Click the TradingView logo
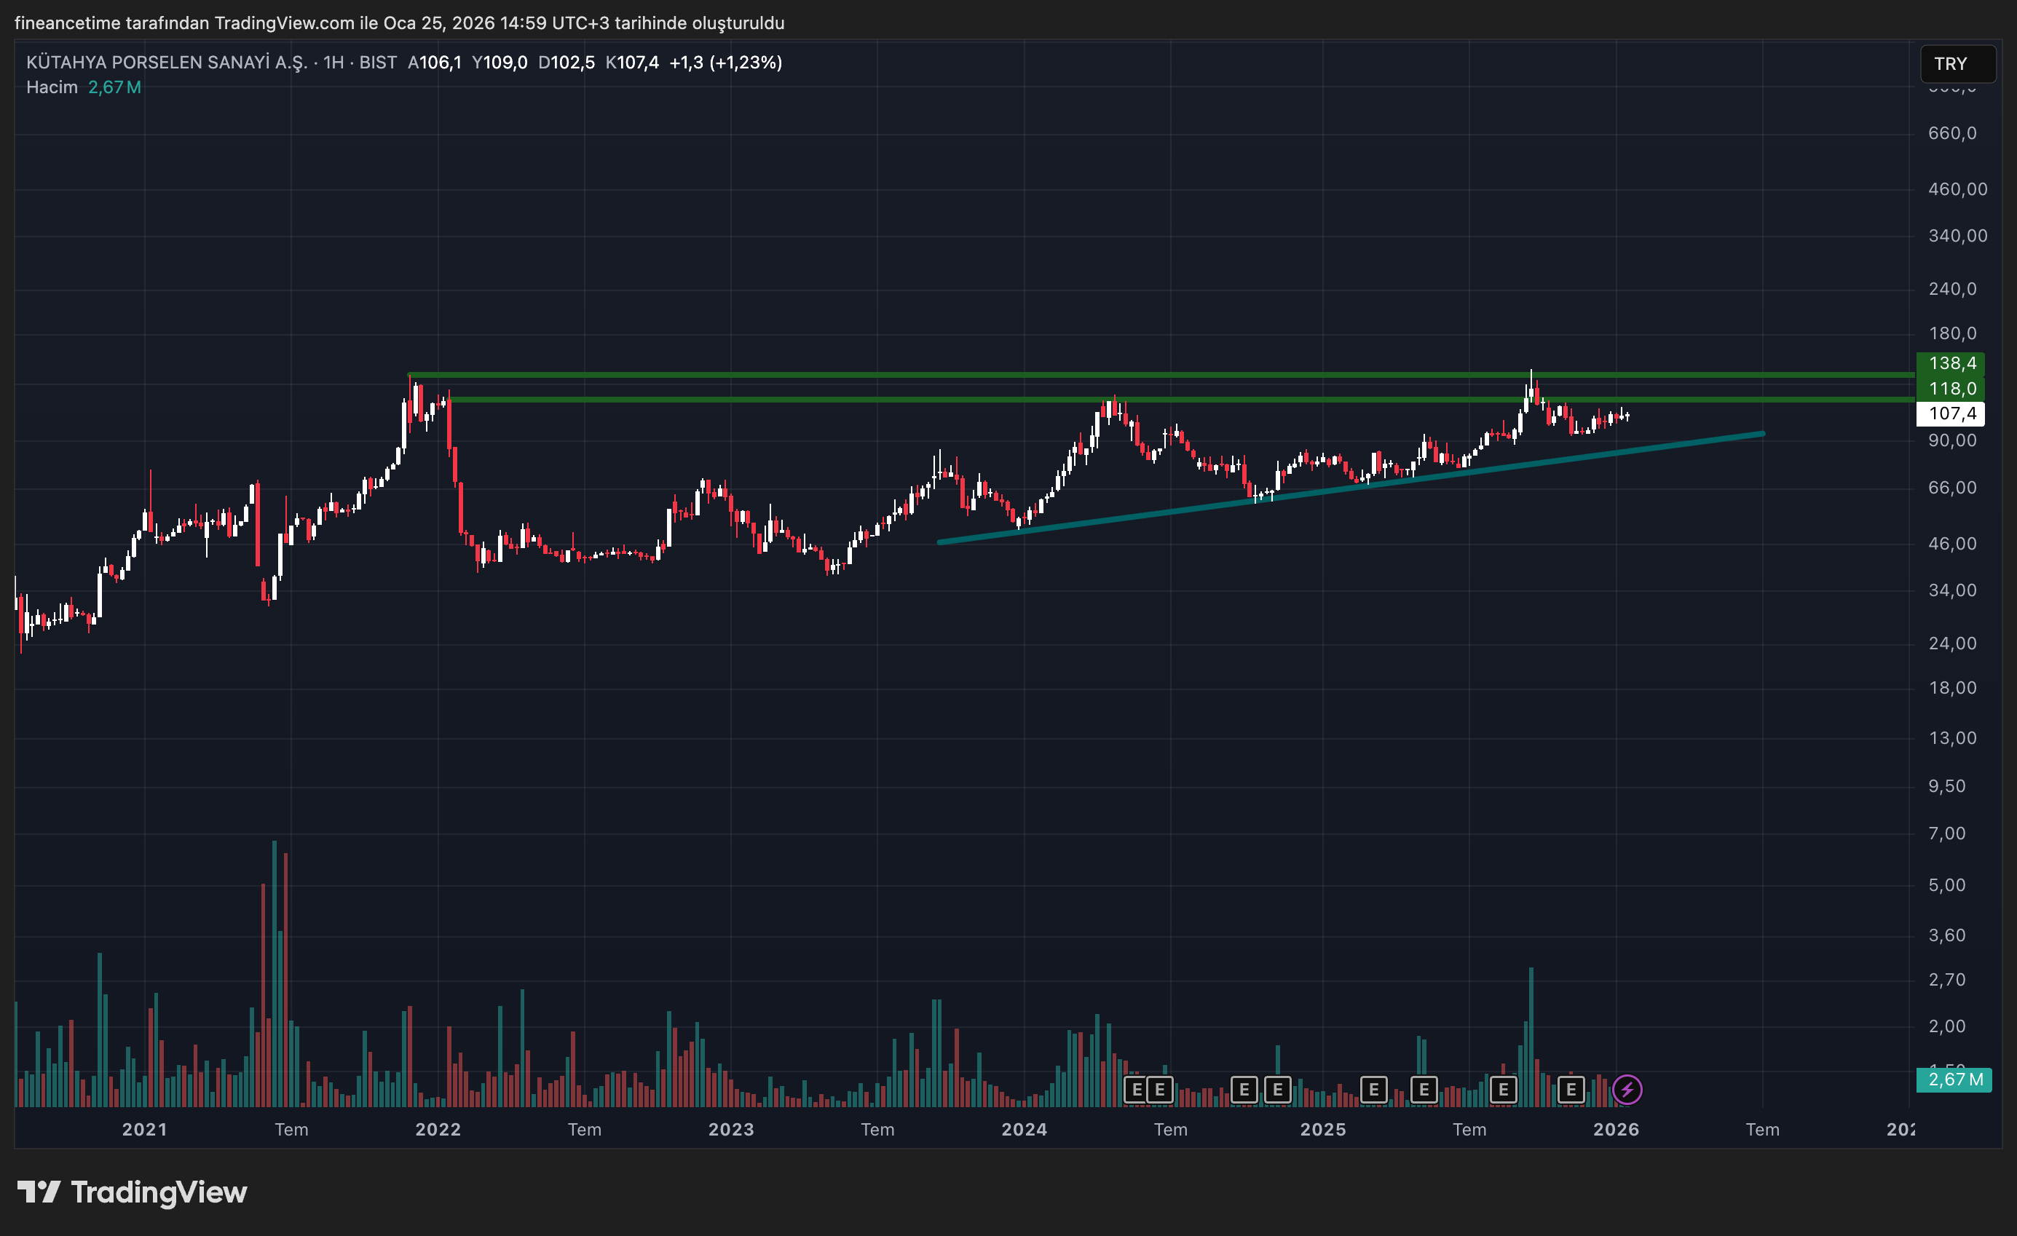The width and height of the screenshot is (2017, 1236). tap(133, 1192)
